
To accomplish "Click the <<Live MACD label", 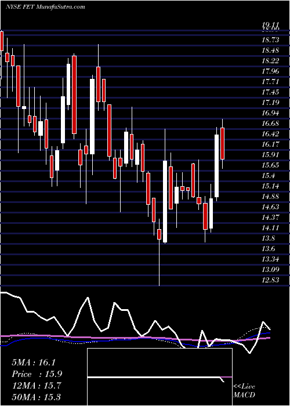I will [244, 390].
